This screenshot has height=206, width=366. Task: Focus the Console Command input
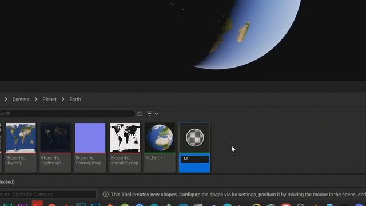48,194
